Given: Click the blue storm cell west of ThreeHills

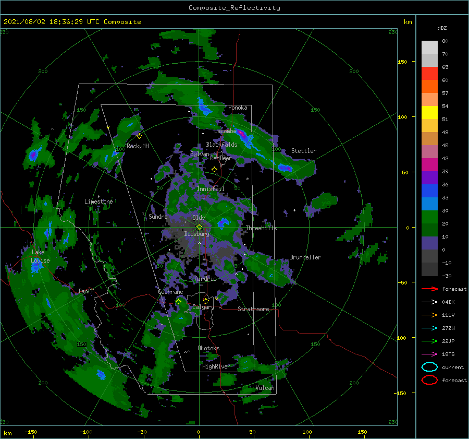Looking at the screenshot, I should [223, 223].
